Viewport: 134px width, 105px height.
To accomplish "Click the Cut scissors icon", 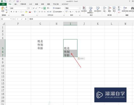I will [6, 7].
